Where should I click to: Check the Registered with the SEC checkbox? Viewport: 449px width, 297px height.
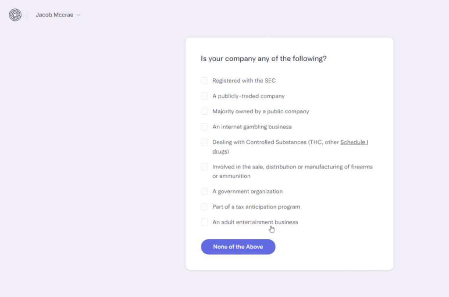click(x=204, y=80)
